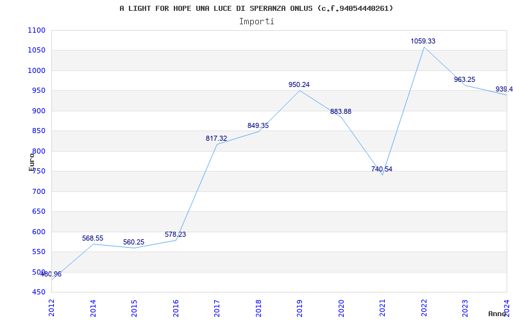Select data label 568.55
The width and height of the screenshot is (513, 320).
[x=92, y=238]
